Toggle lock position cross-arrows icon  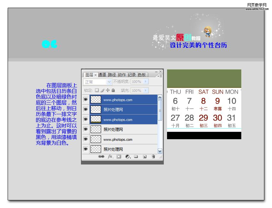click(x=108, y=90)
